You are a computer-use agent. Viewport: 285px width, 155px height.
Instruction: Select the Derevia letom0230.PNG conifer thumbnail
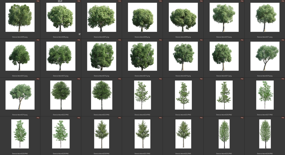tap(102, 134)
